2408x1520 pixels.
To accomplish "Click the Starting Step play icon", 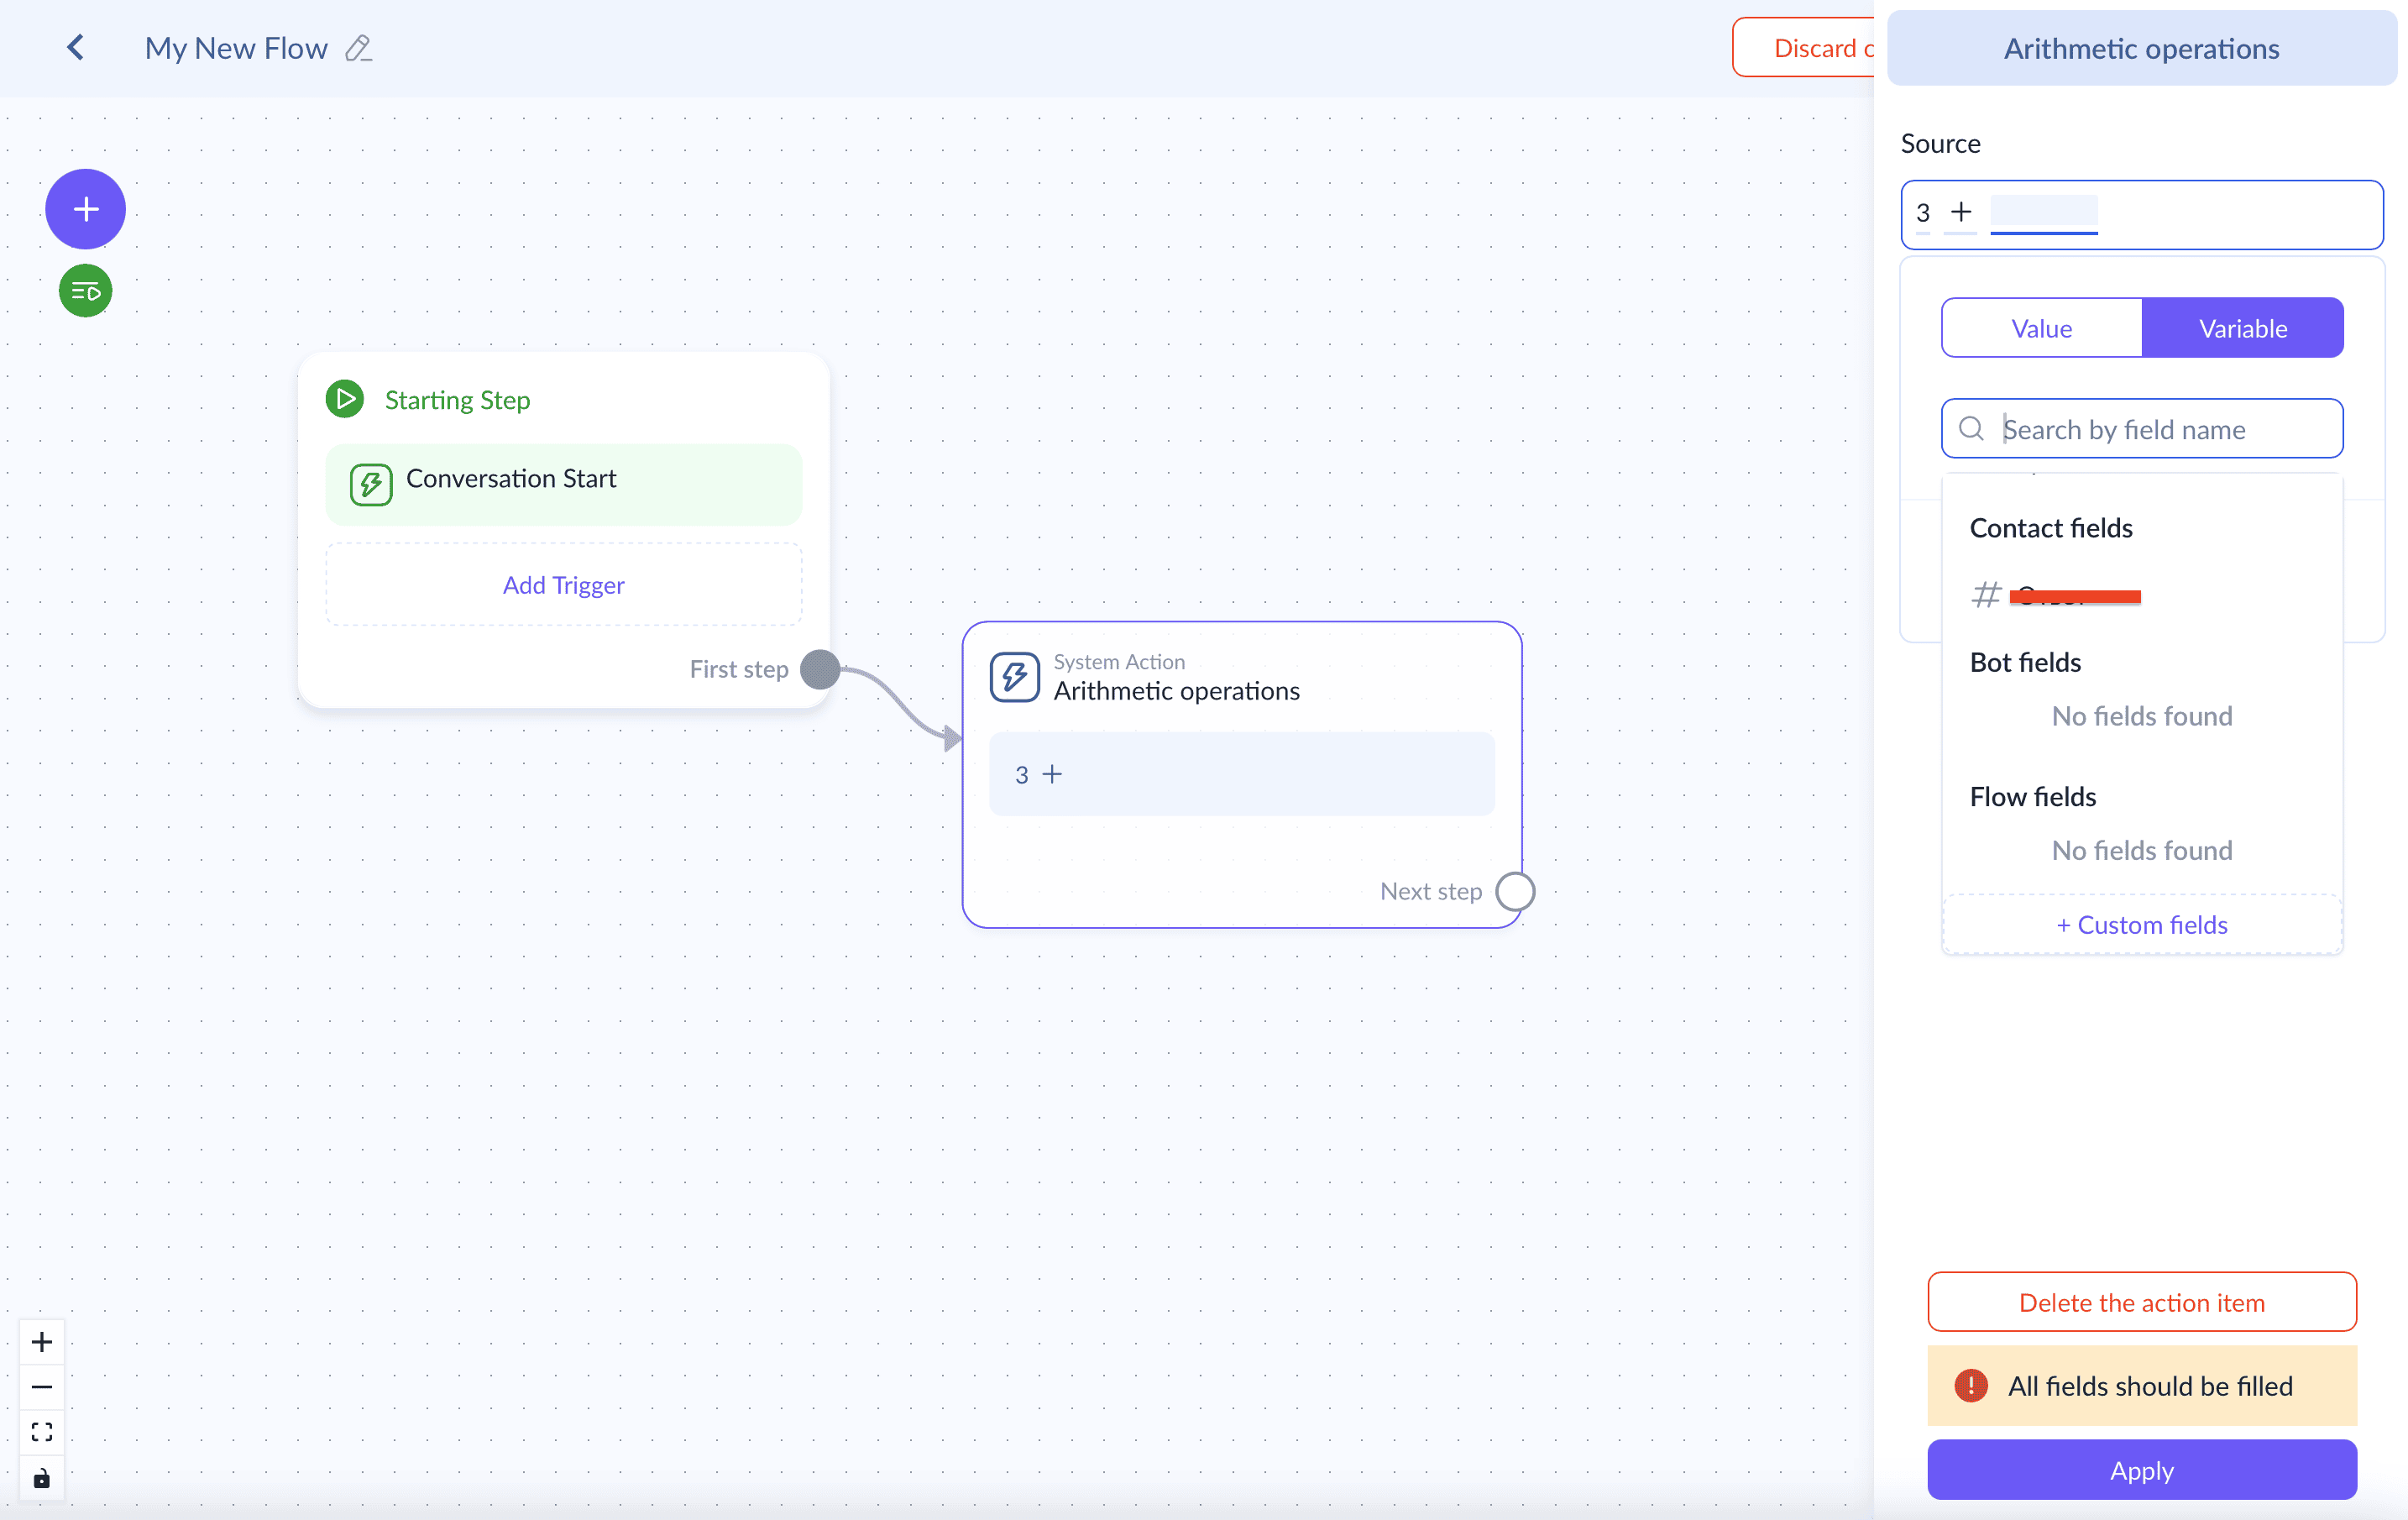I will pos(345,399).
